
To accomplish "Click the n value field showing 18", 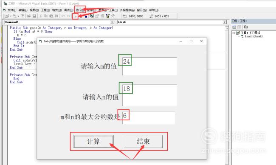I will 149,95.
